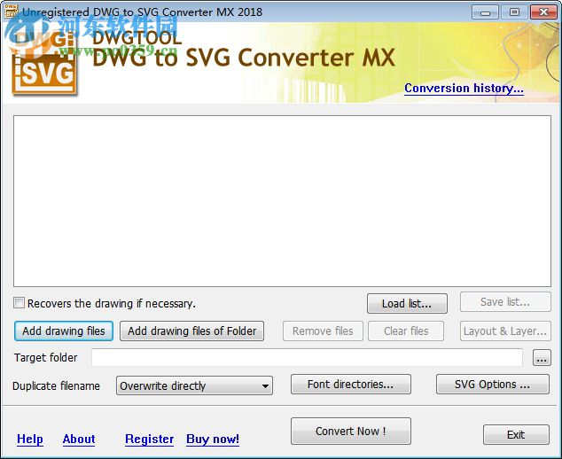Click into the Target folder field

pyautogui.click(x=308, y=357)
